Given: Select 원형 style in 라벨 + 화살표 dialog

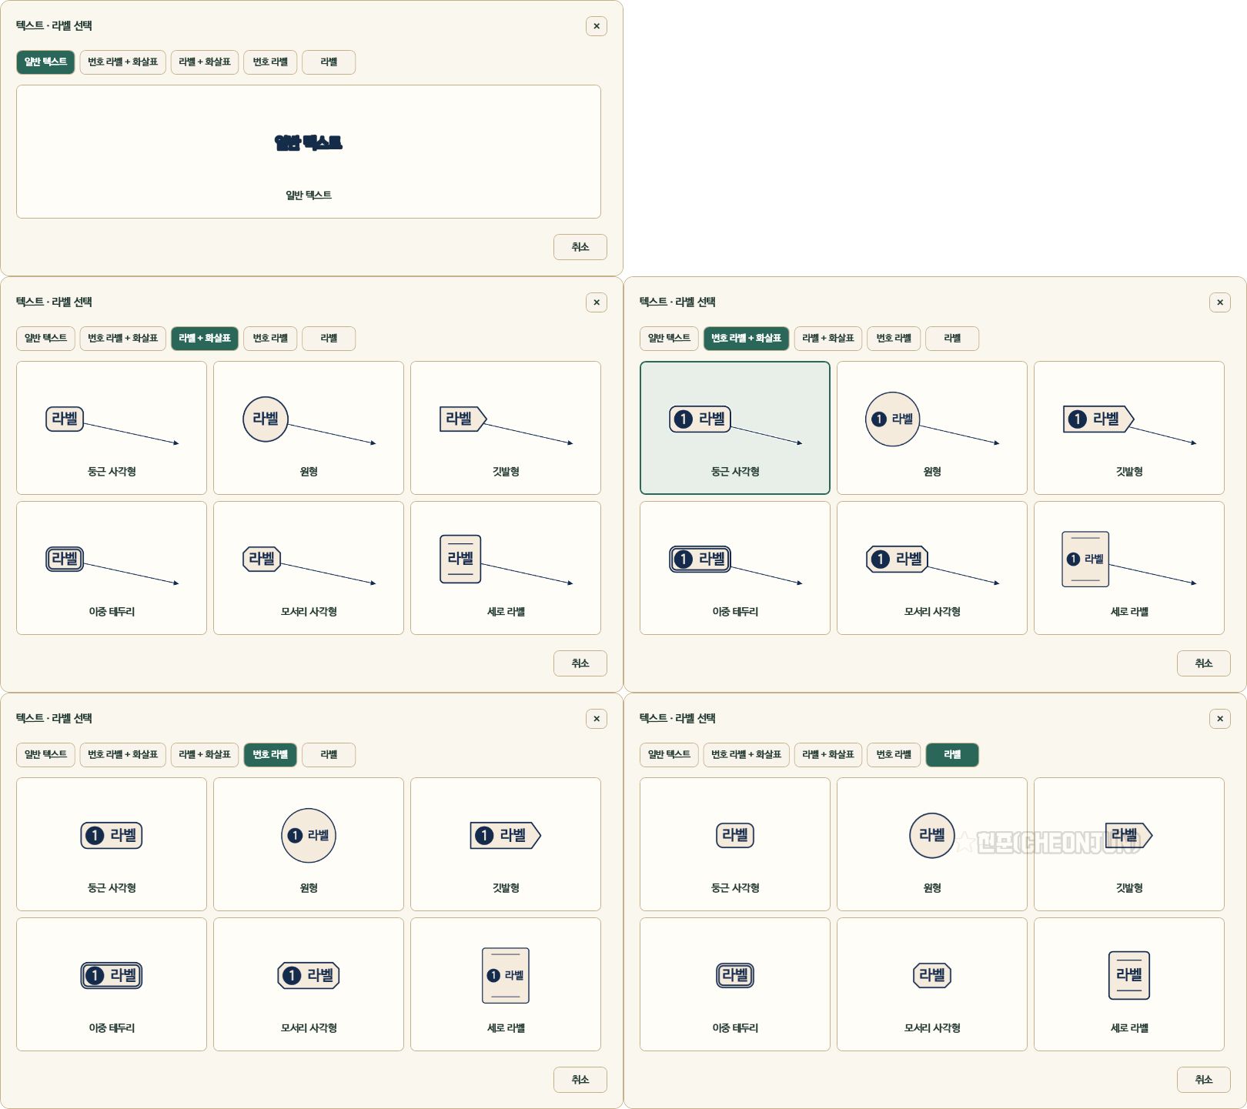Looking at the screenshot, I should tap(309, 428).
